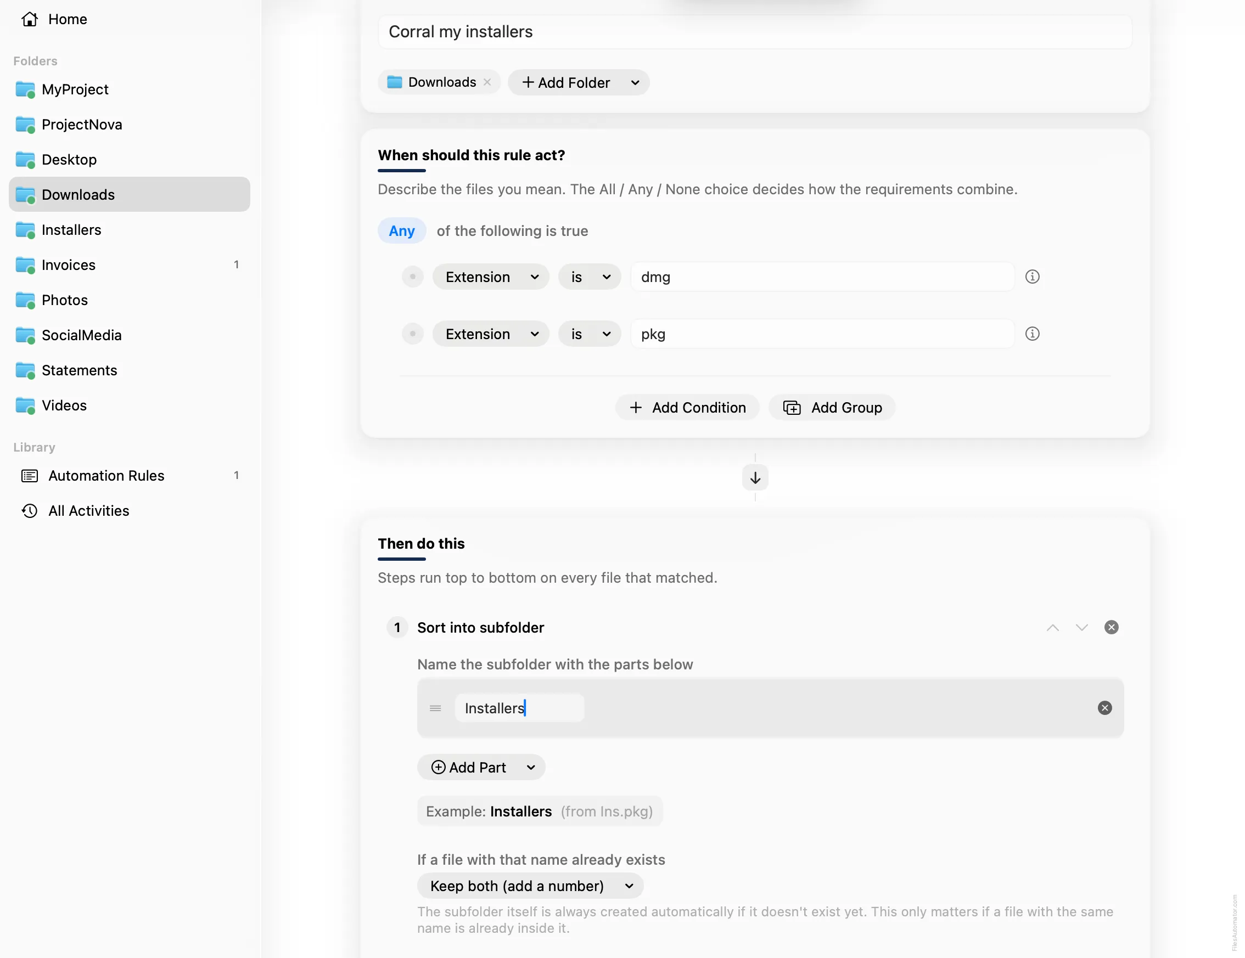Remove the Downloads folder chip
This screenshot has width=1245, height=958.
[487, 82]
